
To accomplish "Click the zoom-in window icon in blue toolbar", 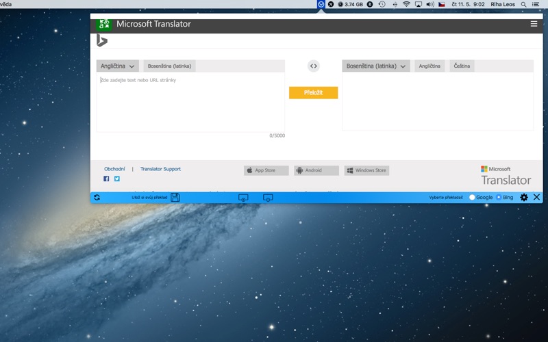I will click(x=243, y=198).
